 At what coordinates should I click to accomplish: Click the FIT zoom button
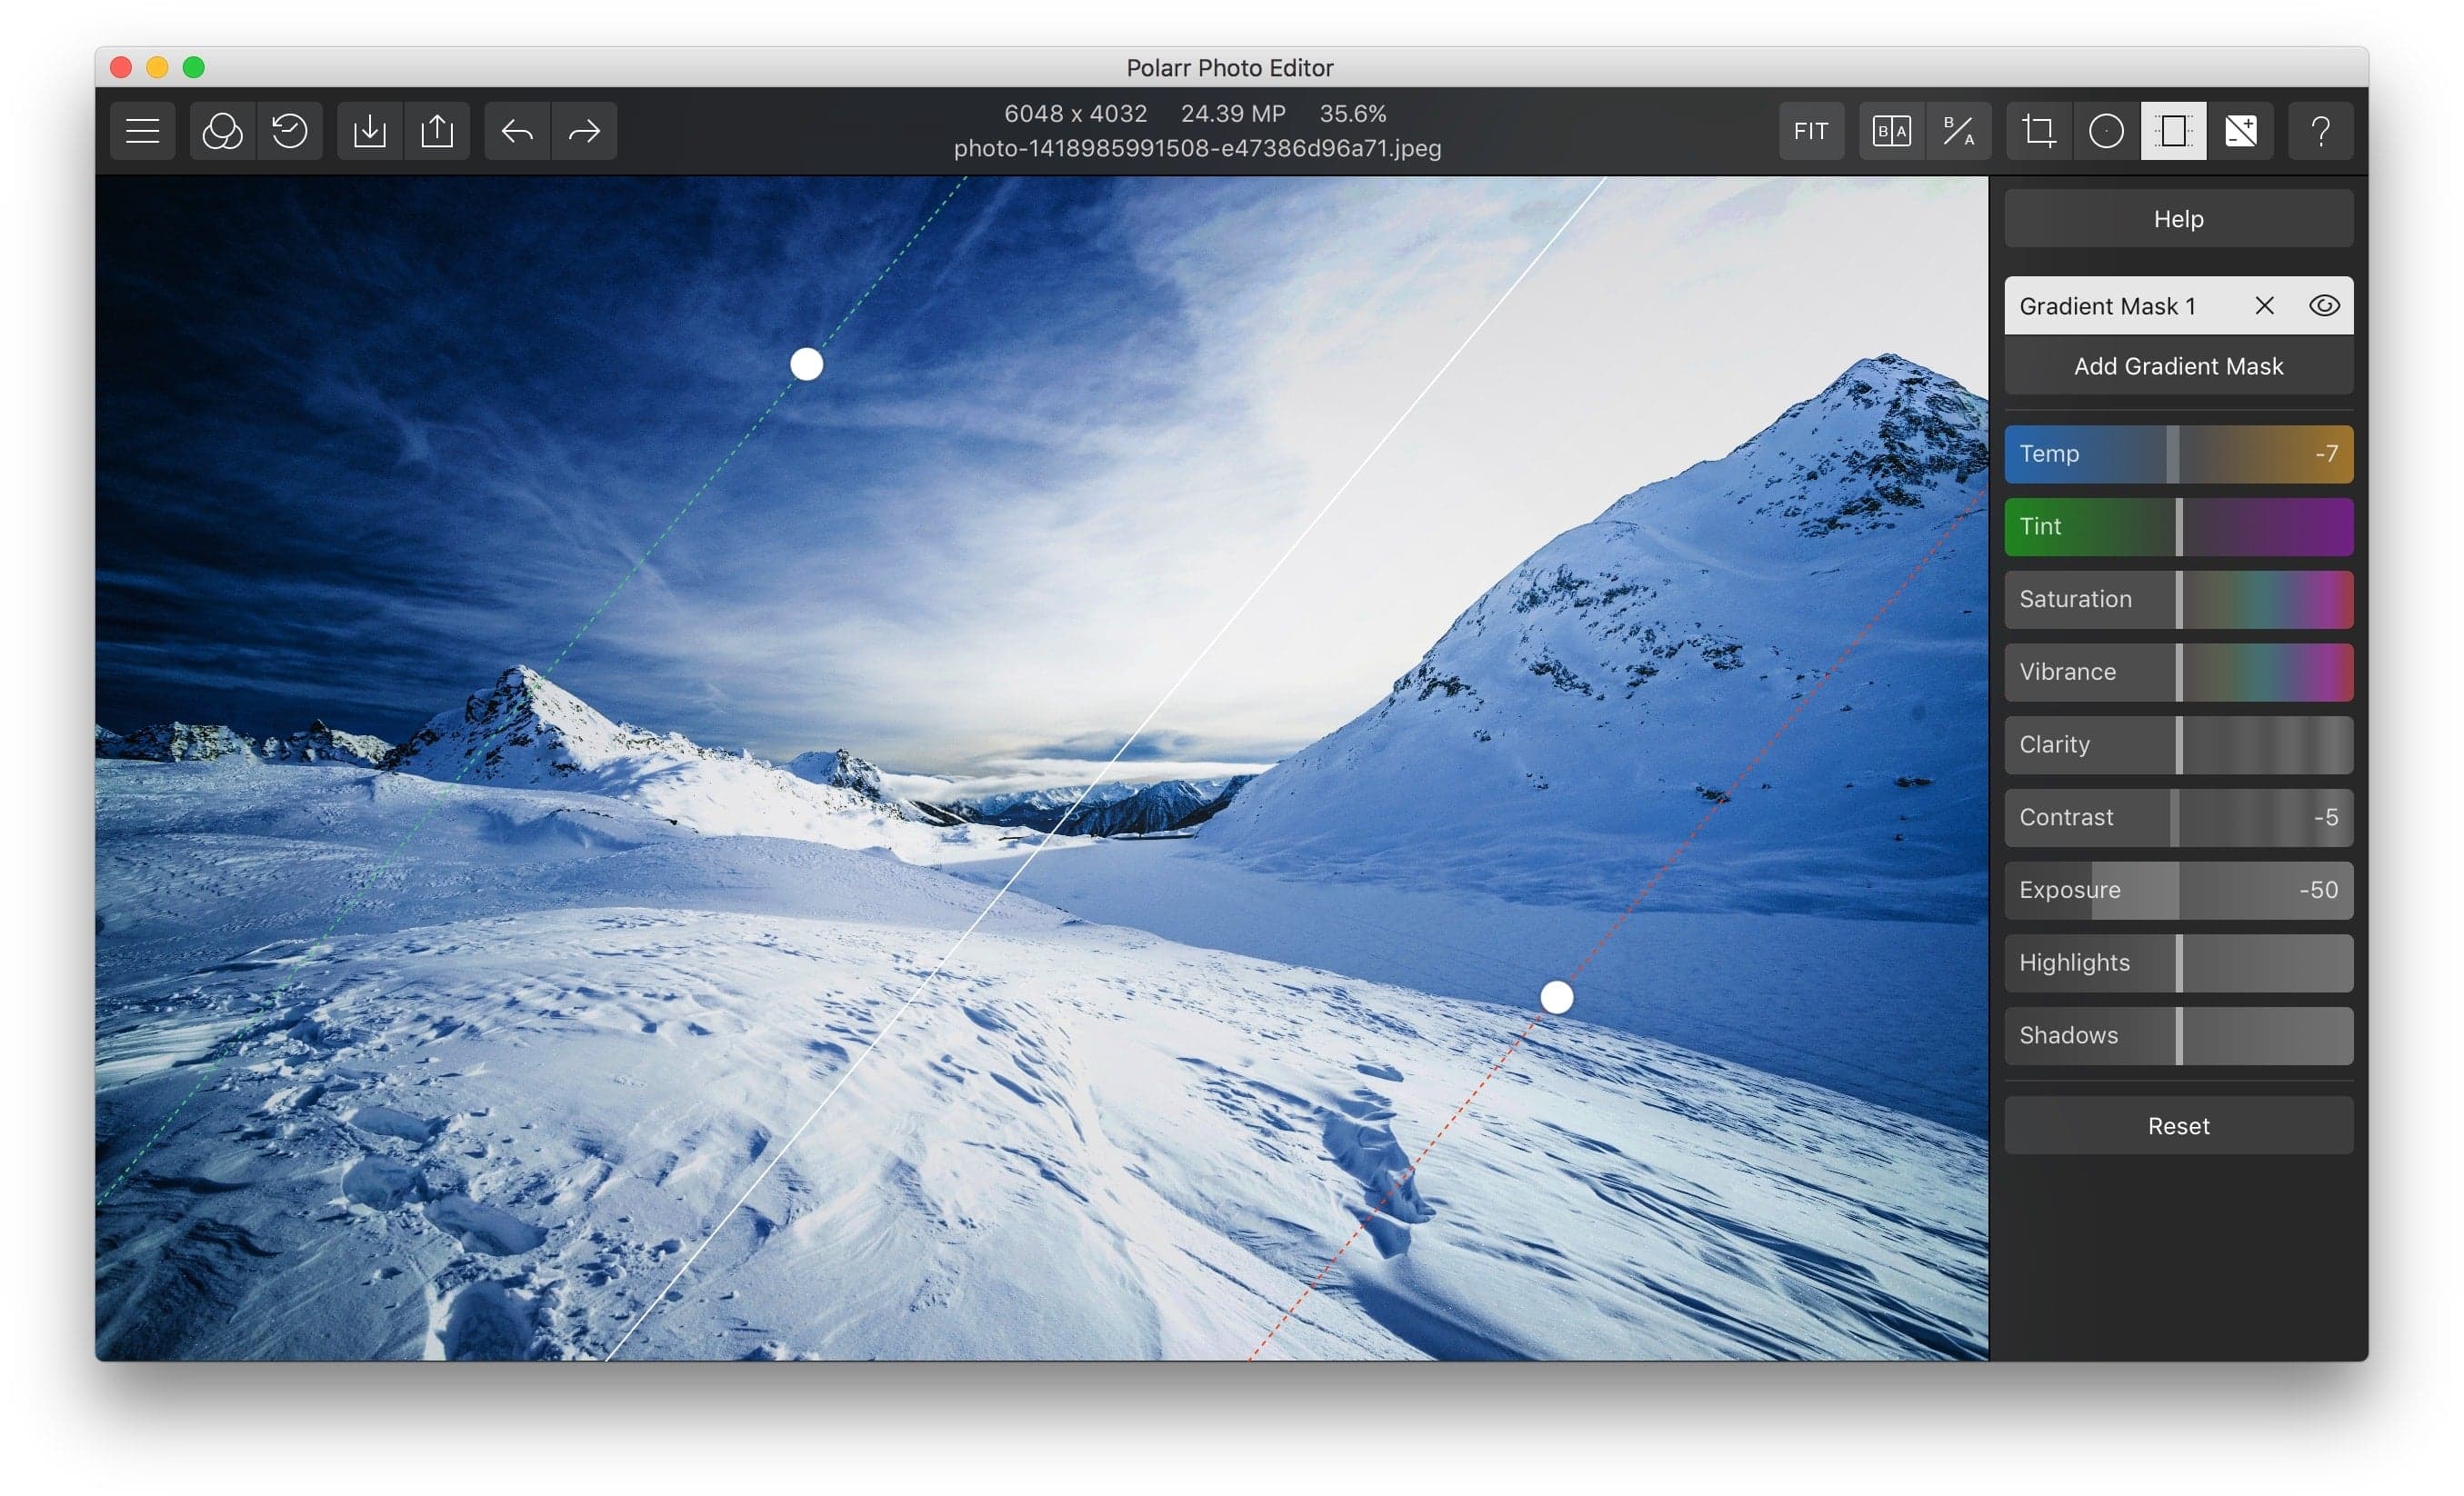coord(1810,131)
